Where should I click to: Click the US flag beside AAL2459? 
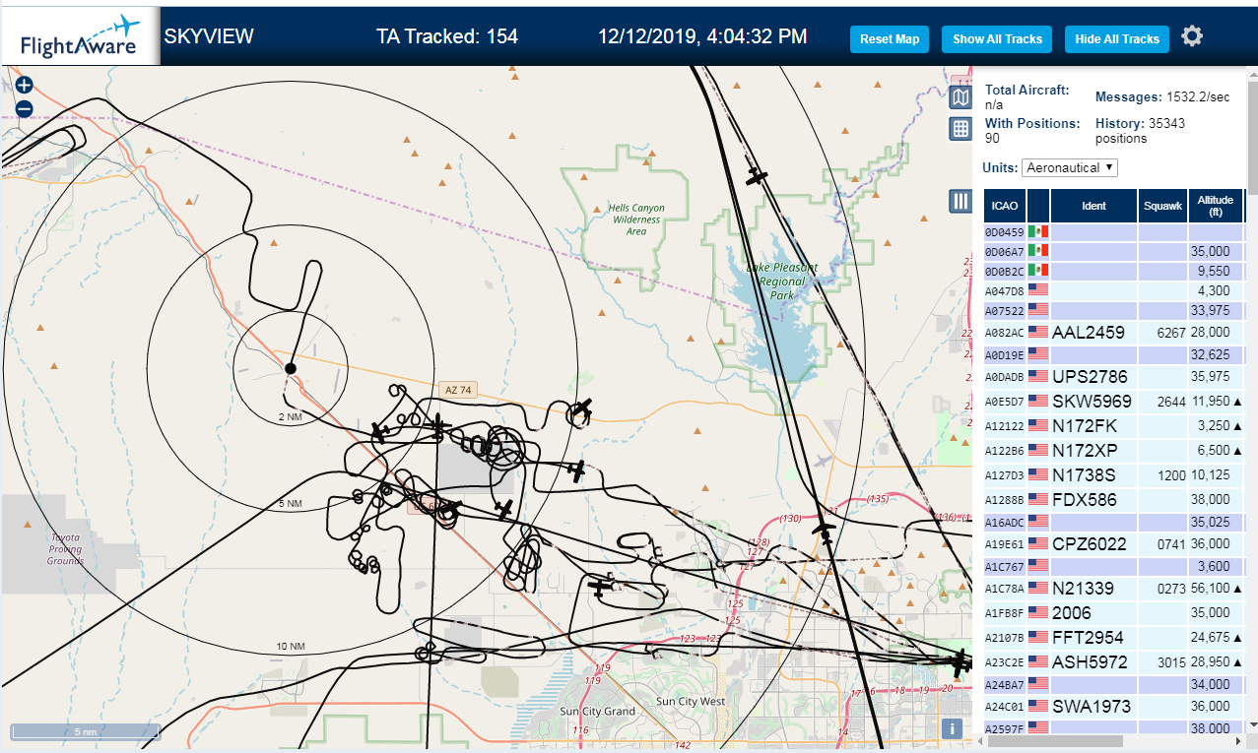point(1038,333)
